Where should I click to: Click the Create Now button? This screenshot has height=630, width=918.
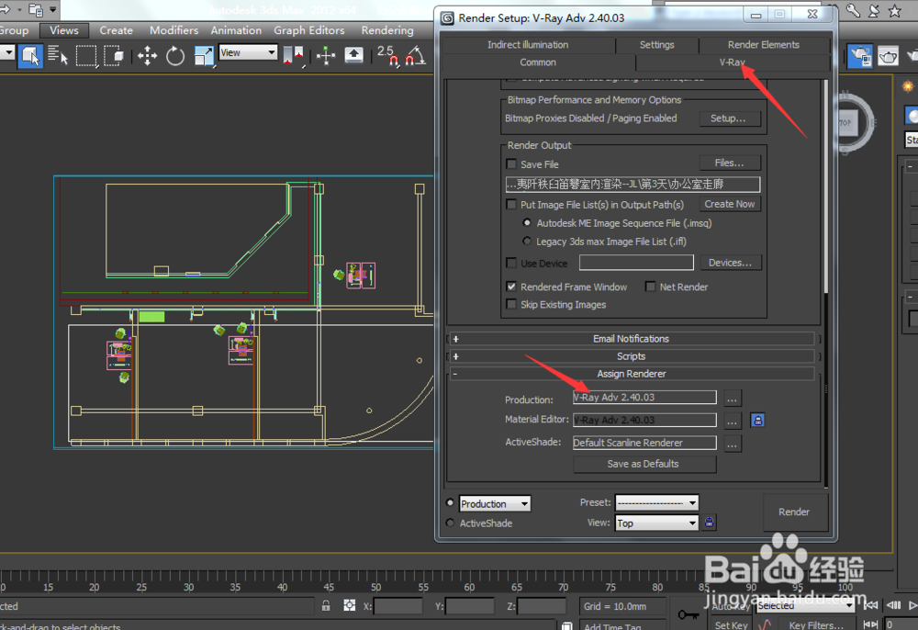coord(730,204)
